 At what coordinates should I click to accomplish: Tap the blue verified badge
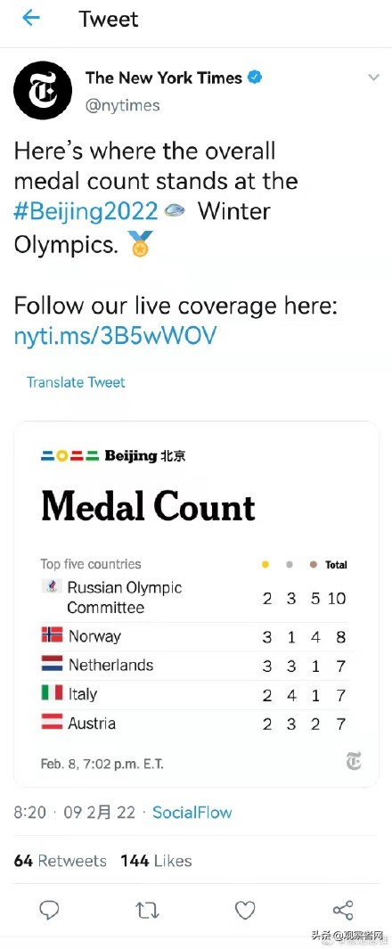(x=256, y=78)
